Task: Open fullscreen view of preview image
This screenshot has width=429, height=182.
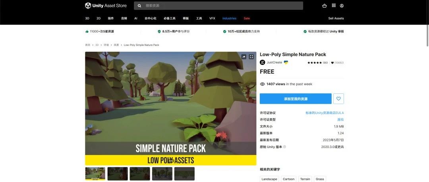Action: click(251, 57)
